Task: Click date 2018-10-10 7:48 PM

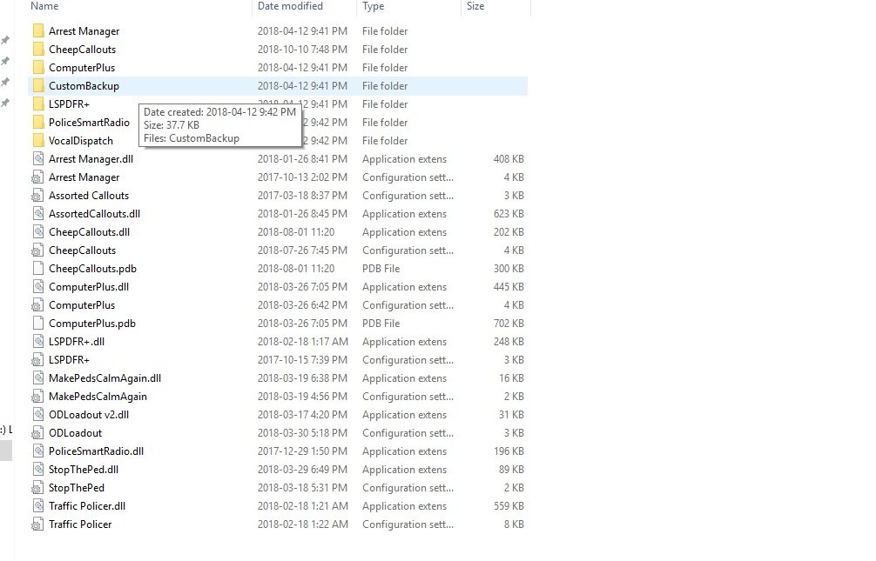Action: [302, 49]
